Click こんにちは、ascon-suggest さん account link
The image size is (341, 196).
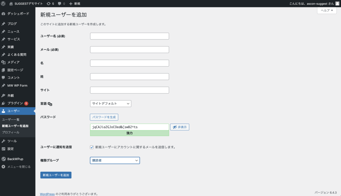(x=314, y=4)
